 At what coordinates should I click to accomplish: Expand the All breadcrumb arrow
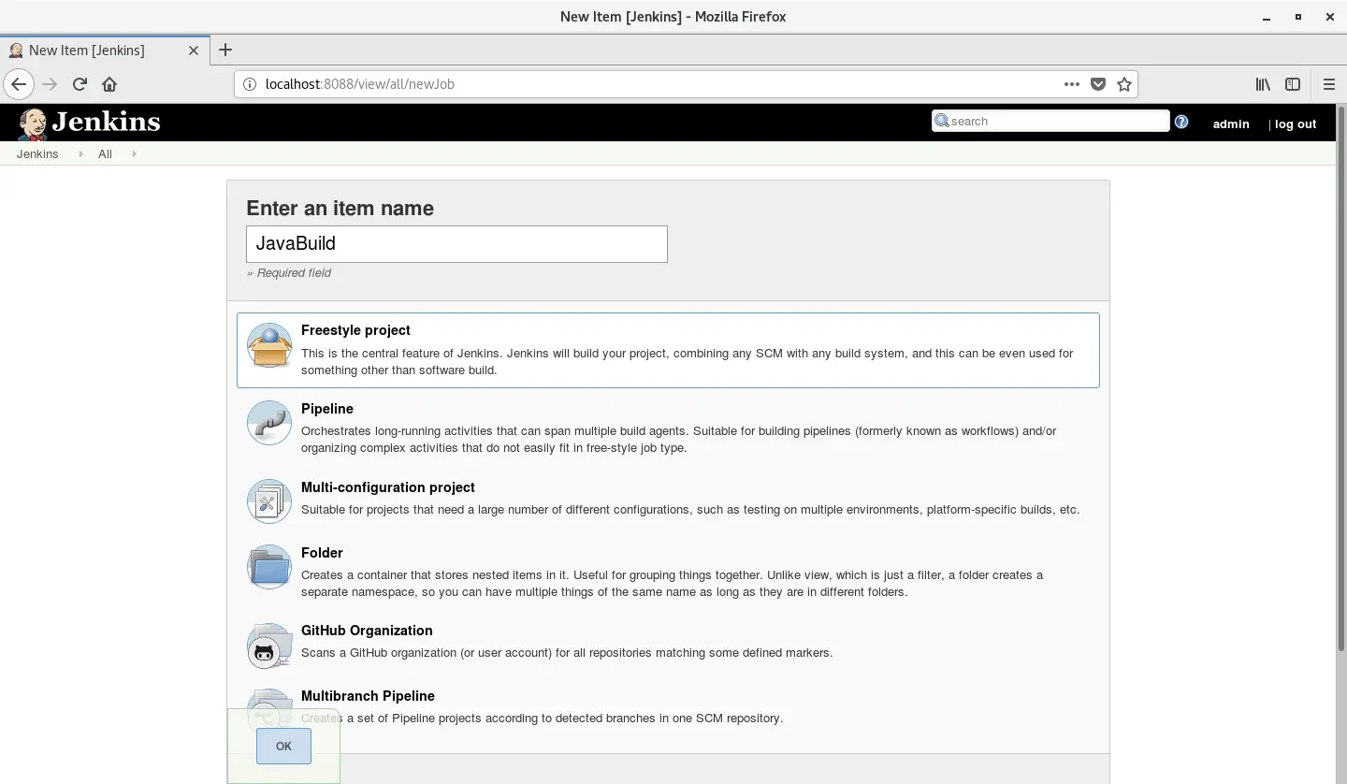(134, 153)
